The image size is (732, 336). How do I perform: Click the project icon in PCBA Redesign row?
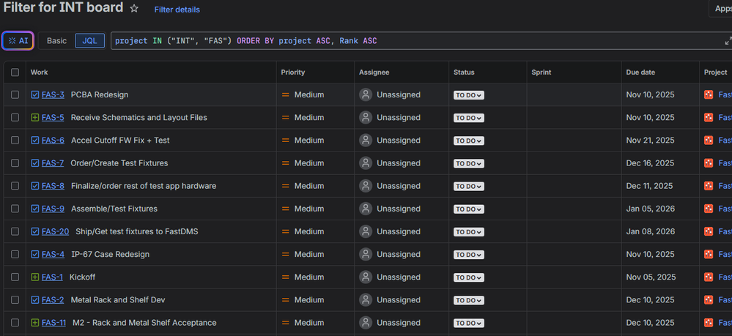coord(709,94)
